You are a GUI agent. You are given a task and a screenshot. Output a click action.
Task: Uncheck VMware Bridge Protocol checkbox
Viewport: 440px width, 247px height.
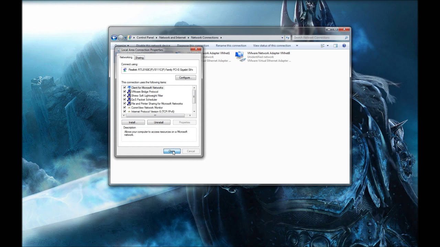(x=124, y=92)
